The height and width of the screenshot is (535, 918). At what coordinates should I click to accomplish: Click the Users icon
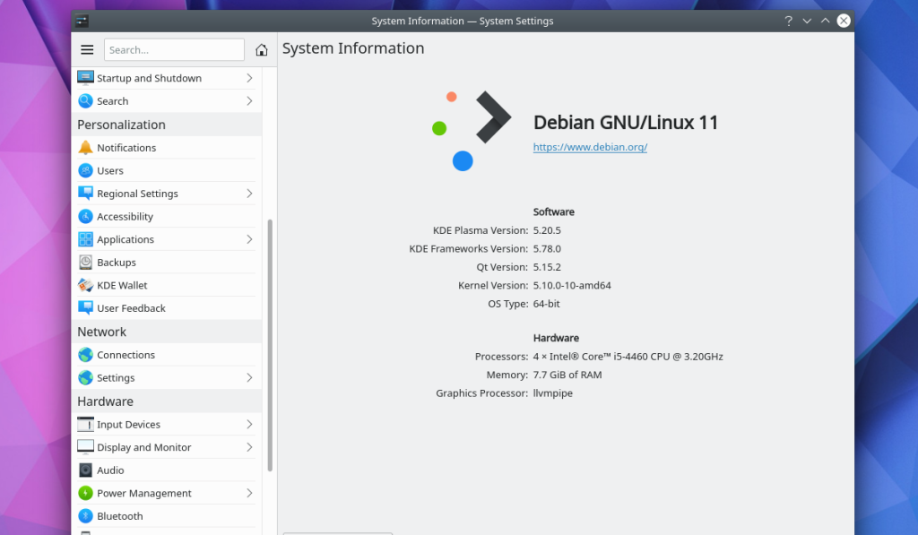click(85, 170)
